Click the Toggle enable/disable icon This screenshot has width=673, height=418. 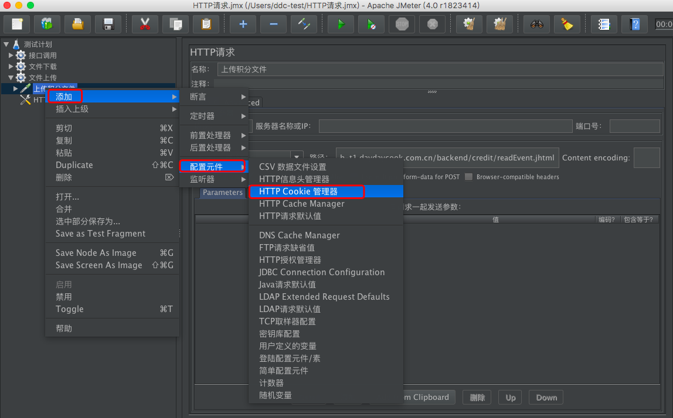[304, 24]
